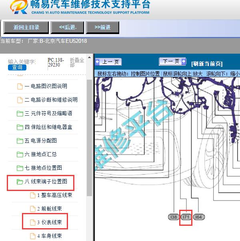This screenshot has width=240, height=241.
Task: Select connector label I71 in the diagram
Action: 186,217
